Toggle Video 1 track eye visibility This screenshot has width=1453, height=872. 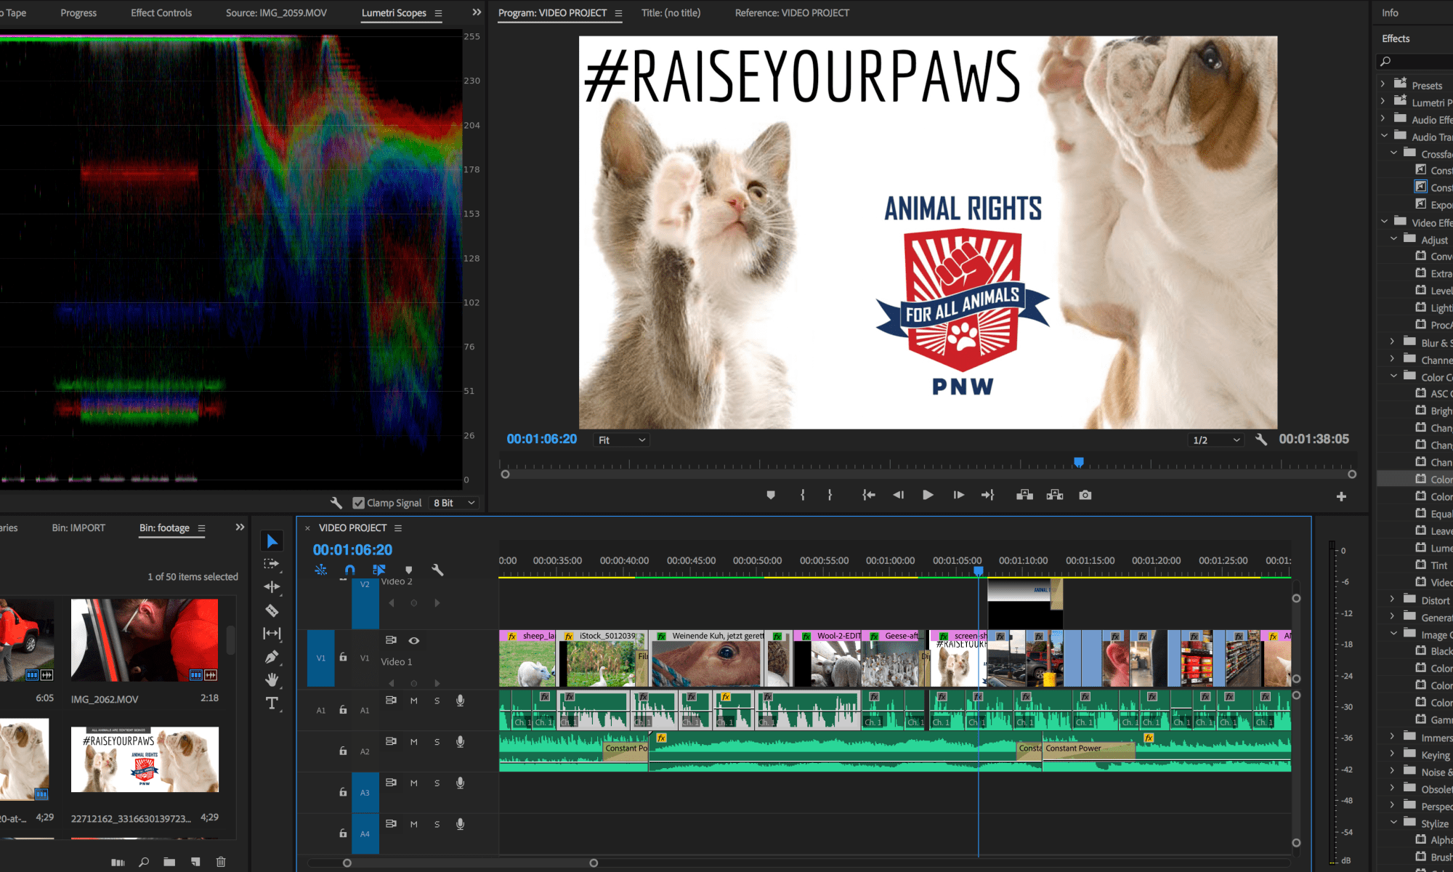[x=414, y=640]
